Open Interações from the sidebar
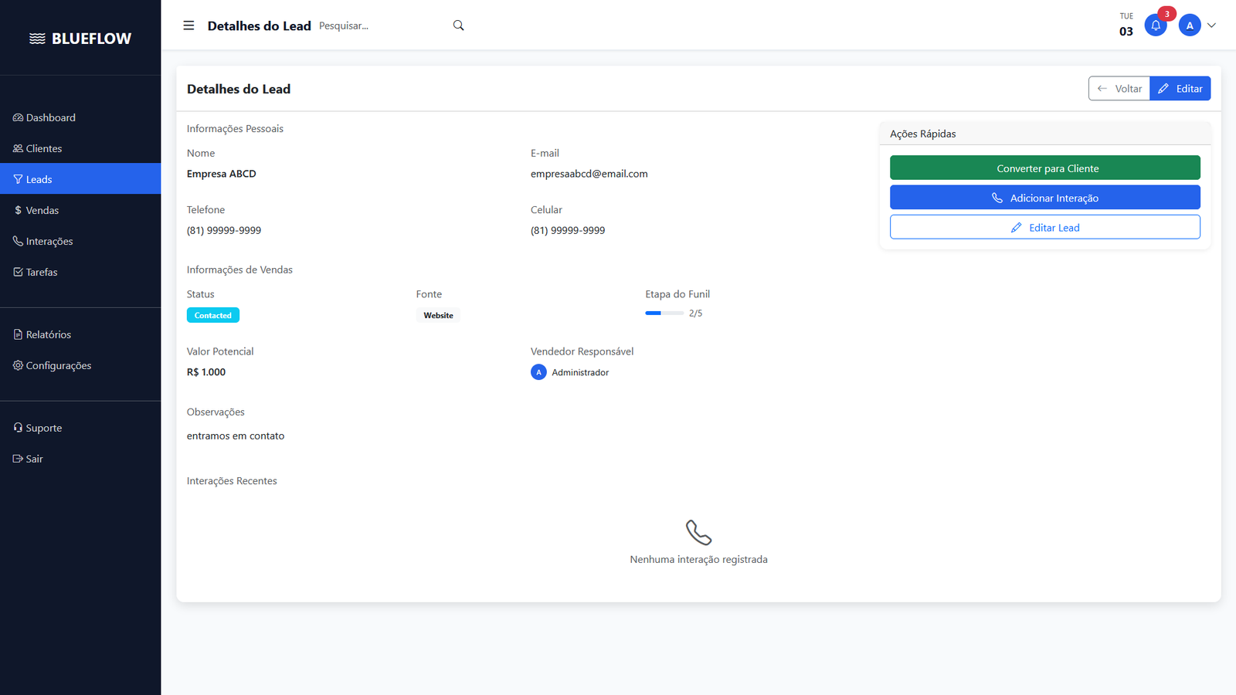This screenshot has height=695, width=1236. [x=49, y=240]
